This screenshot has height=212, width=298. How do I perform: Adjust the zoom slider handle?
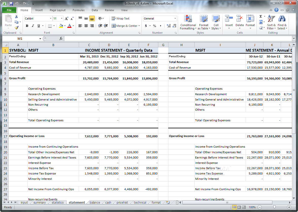[274, 207]
